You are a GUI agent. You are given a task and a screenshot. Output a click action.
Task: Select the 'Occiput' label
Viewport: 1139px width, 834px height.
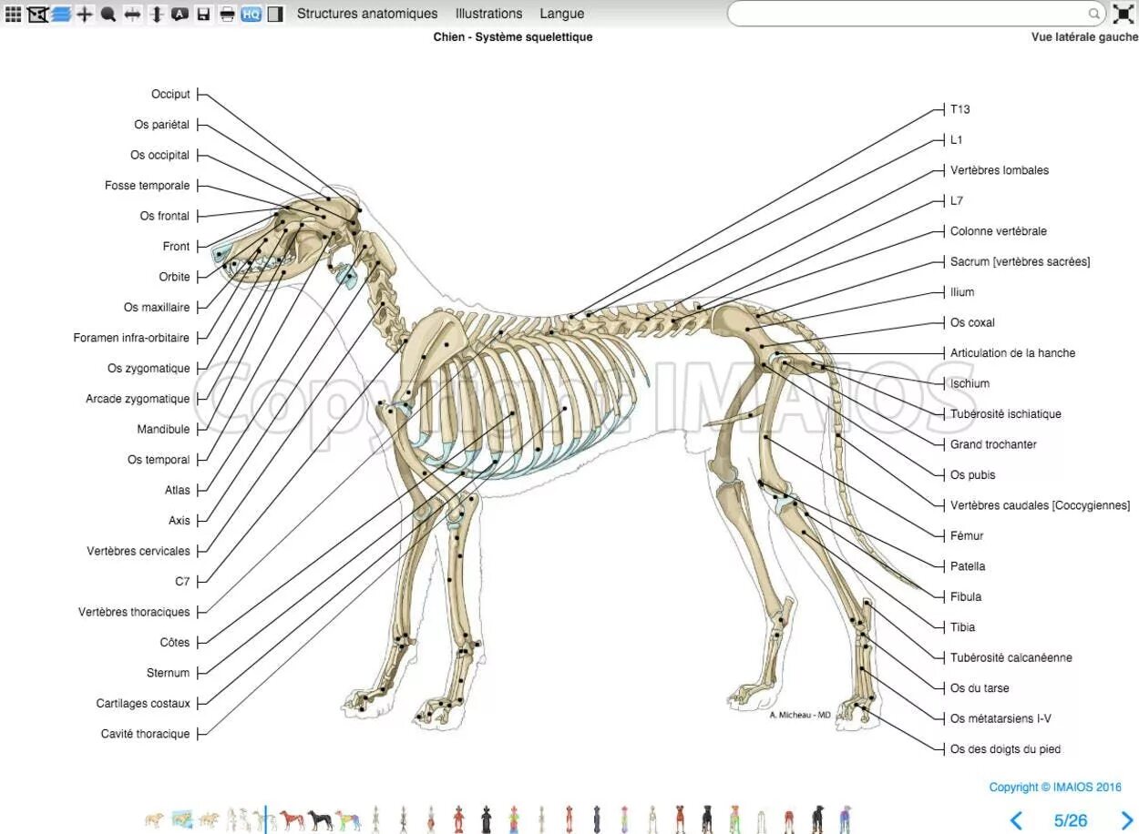171,94
